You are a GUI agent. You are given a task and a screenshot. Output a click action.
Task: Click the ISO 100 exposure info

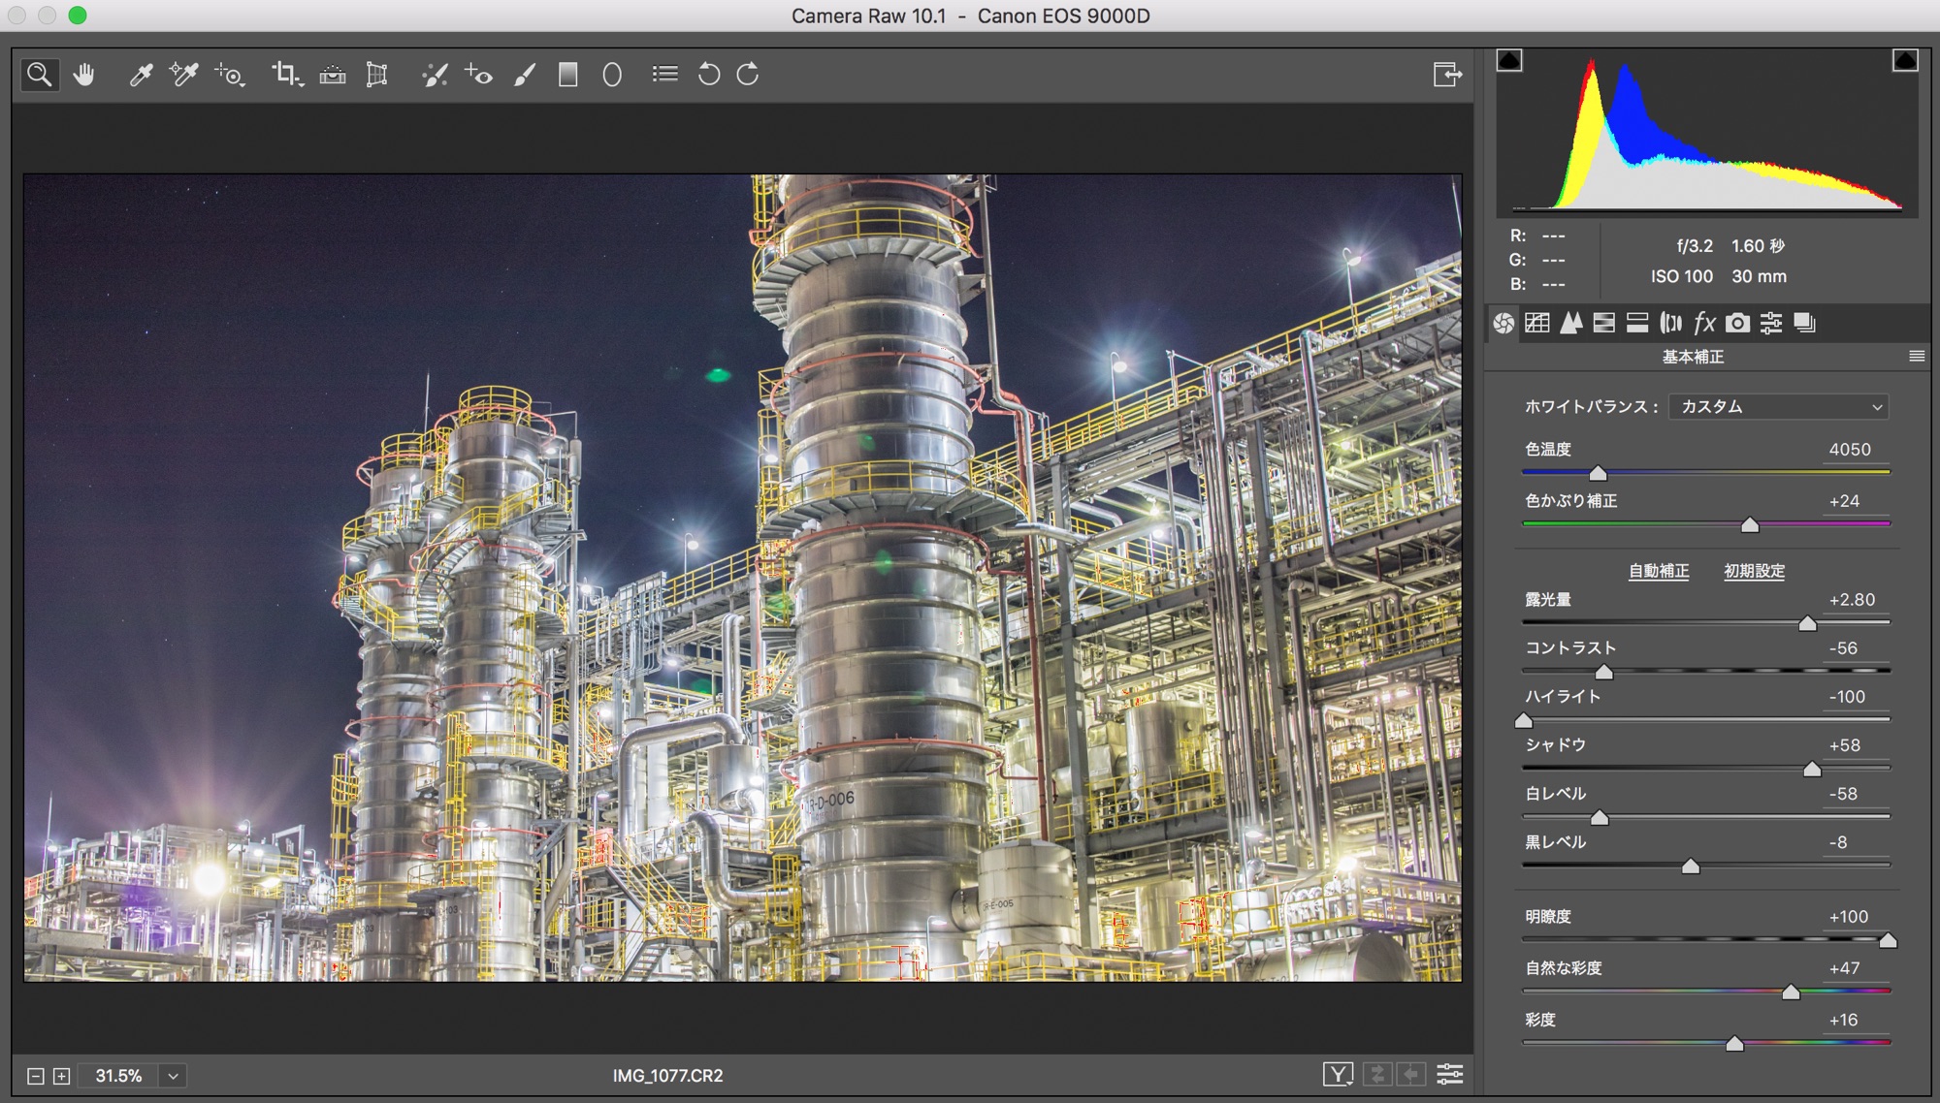tap(1682, 276)
